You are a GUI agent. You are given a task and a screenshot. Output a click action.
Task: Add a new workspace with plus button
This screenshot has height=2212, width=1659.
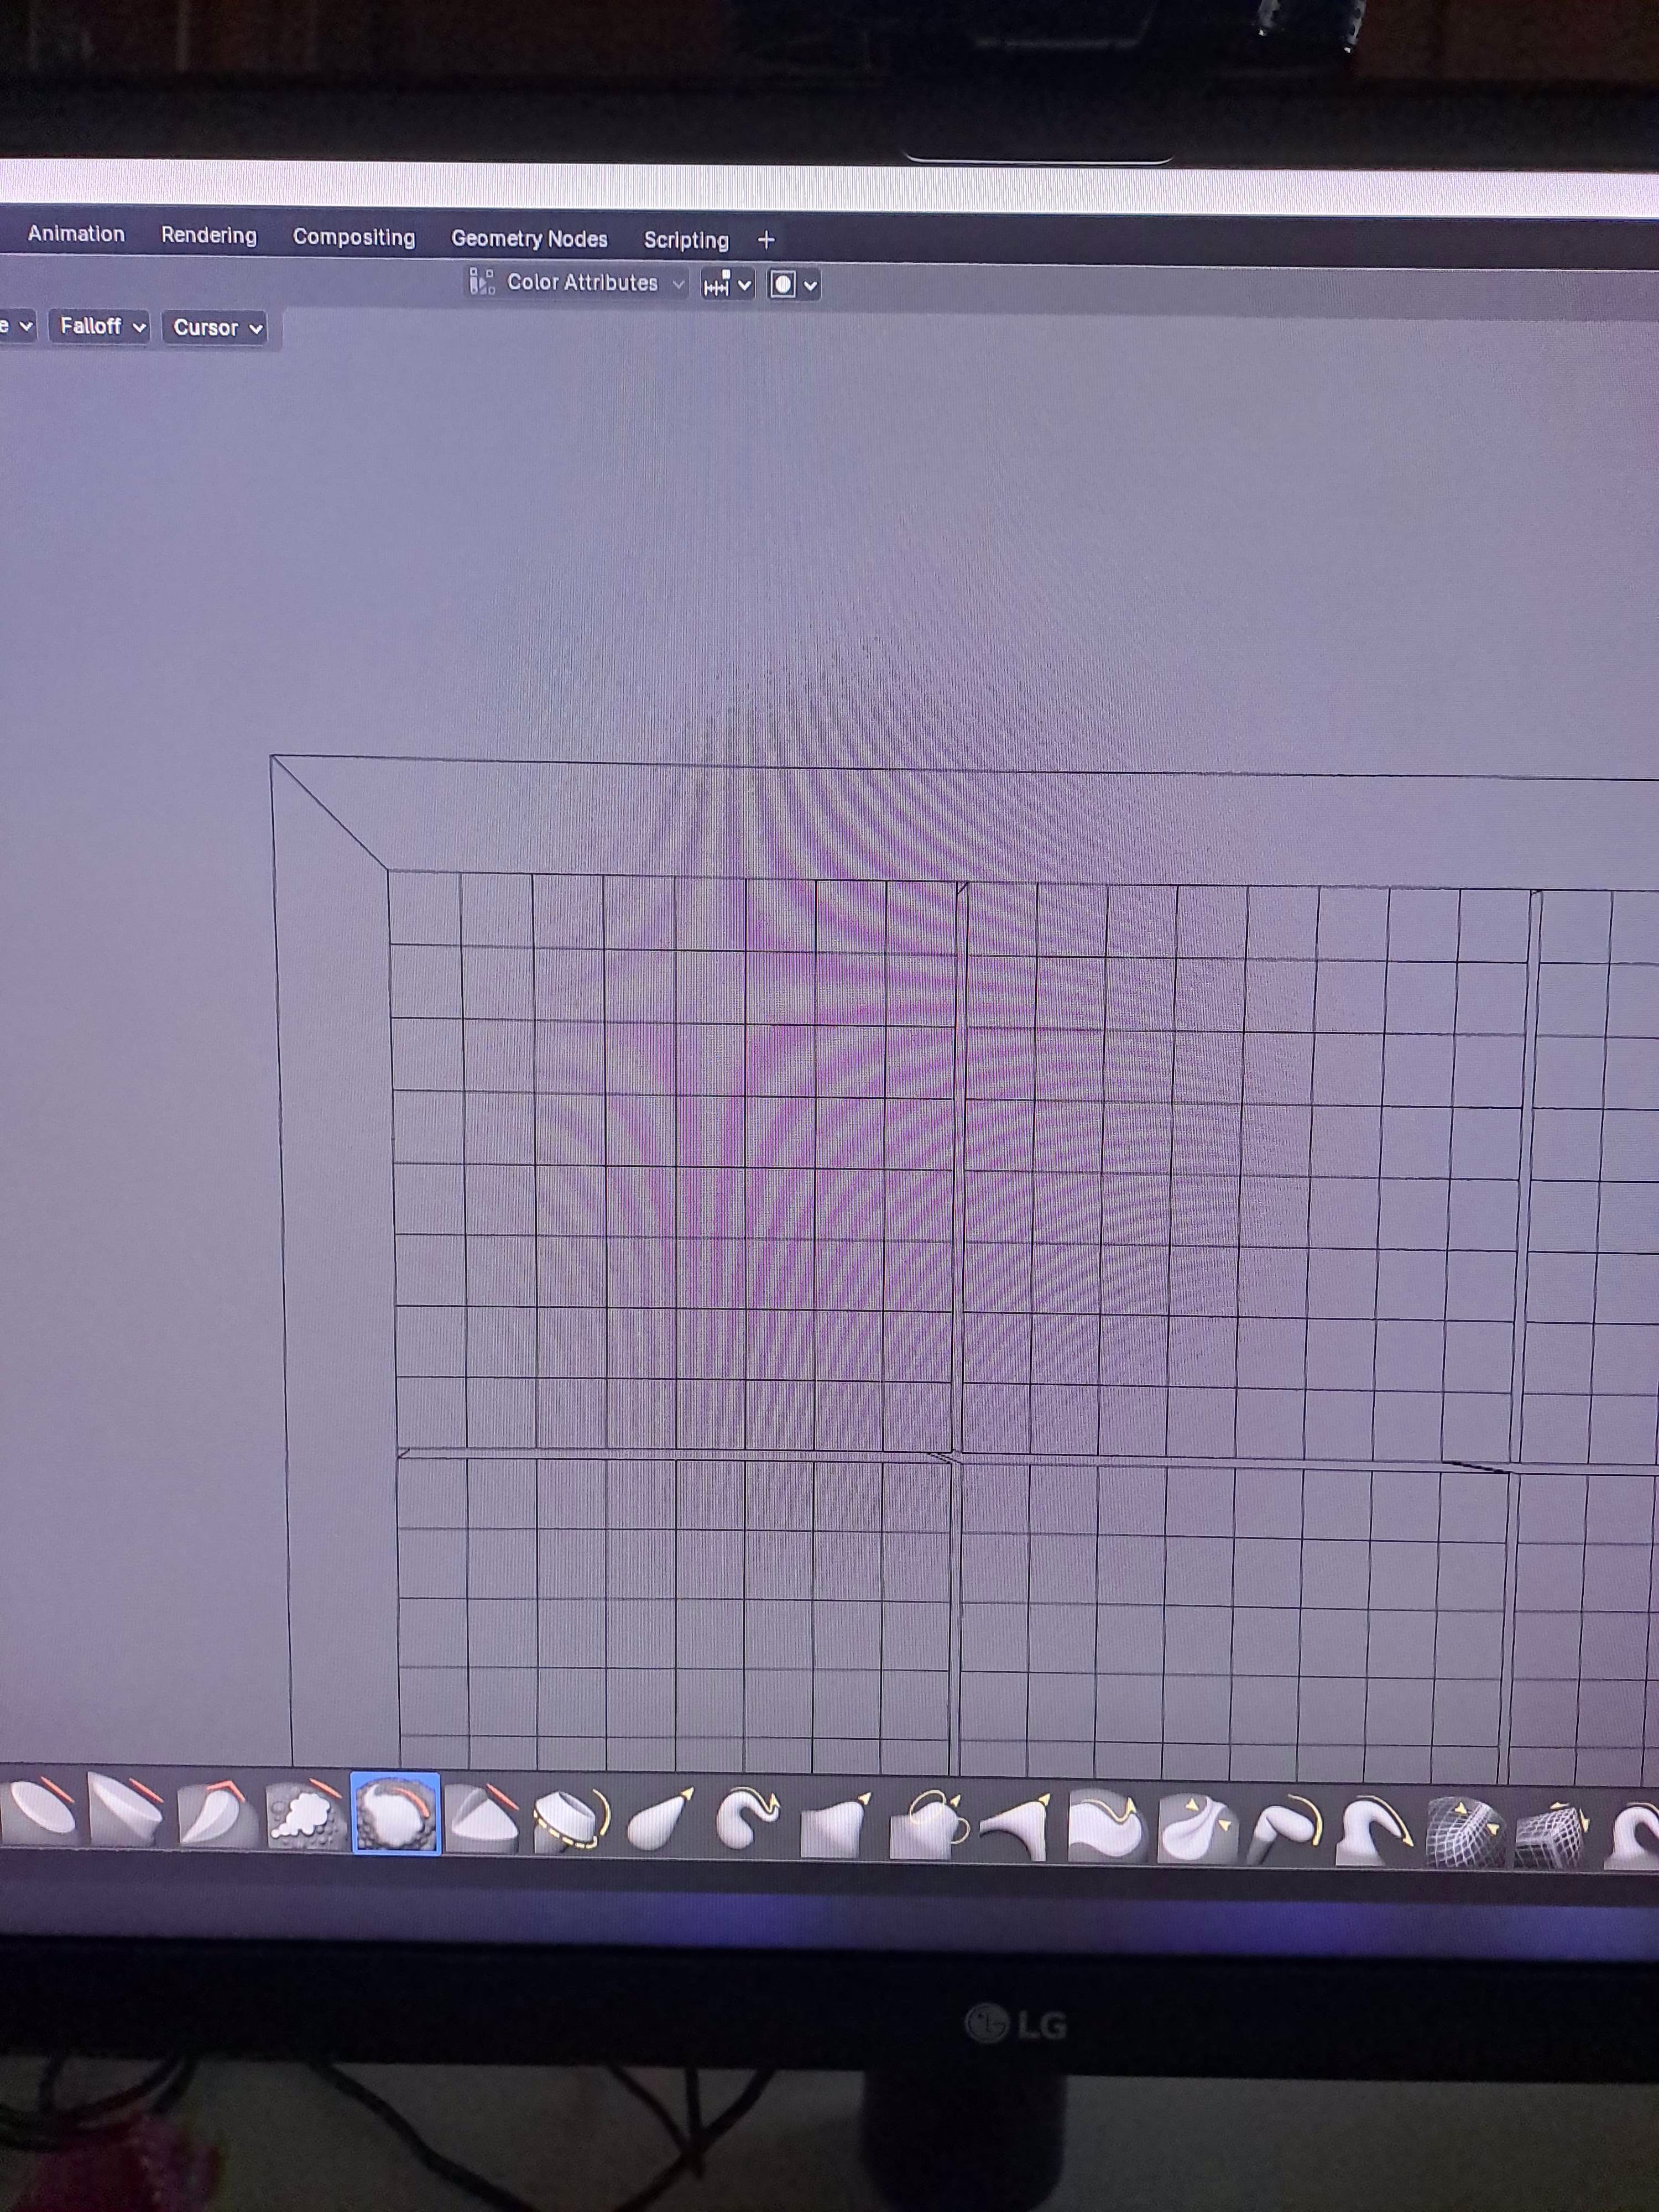pyautogui.click(x=766, y=240)
